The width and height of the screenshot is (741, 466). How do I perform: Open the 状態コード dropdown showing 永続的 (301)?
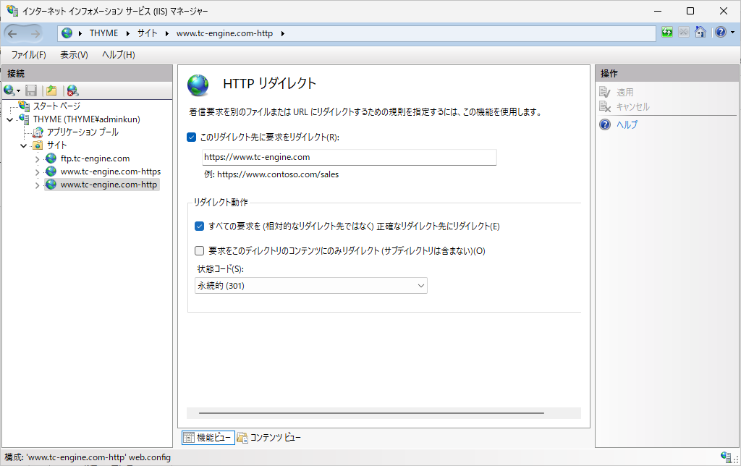tap(311, 285)
